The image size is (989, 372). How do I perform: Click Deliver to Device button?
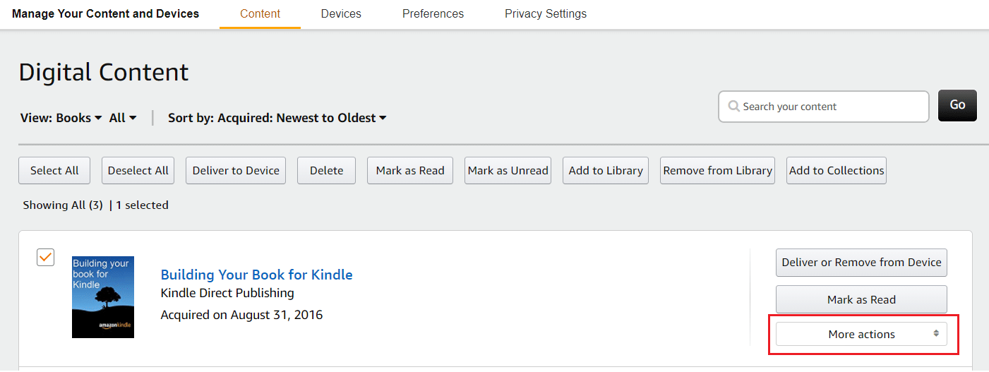pos(236,171)
